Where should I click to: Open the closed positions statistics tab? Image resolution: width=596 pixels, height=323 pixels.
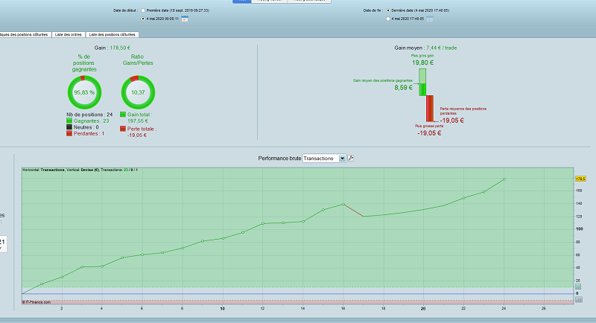25,34
